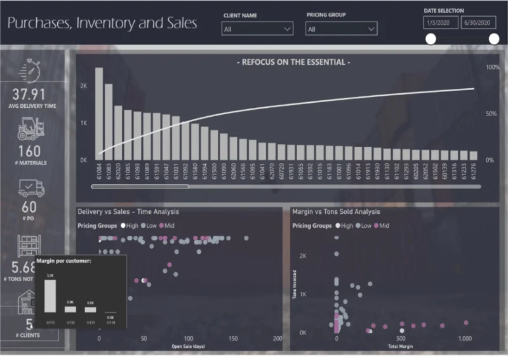Click High legend in Margin vs Tons chart

[x=344, y=225]
